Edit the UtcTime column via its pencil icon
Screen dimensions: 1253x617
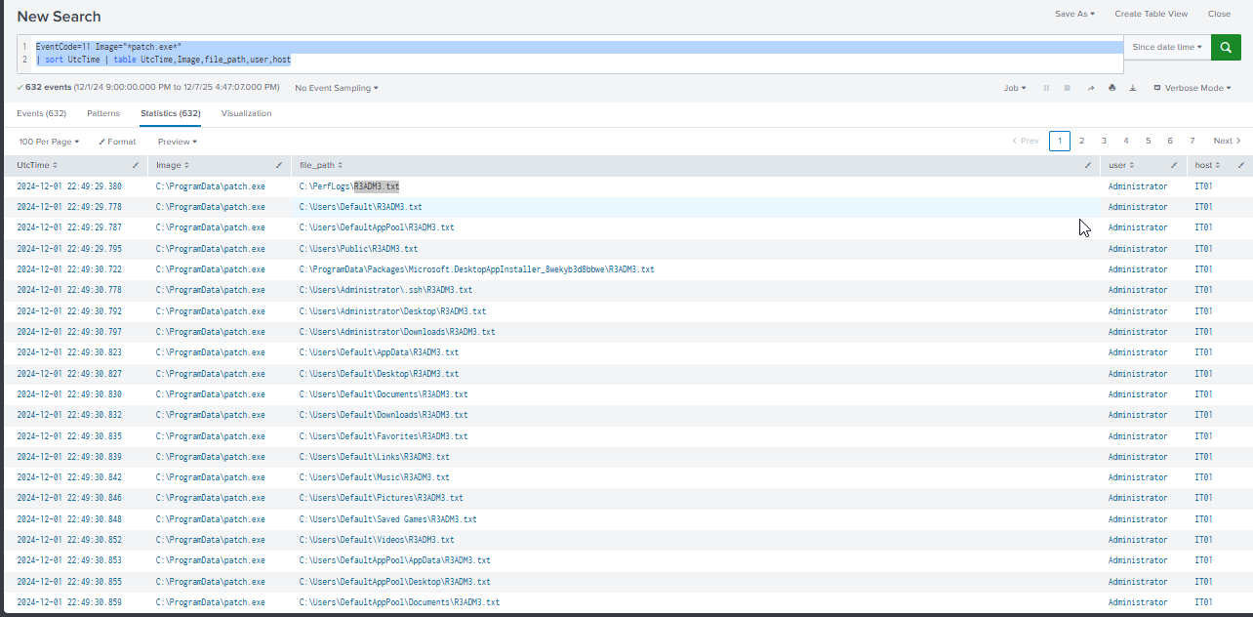click(135, 165)
